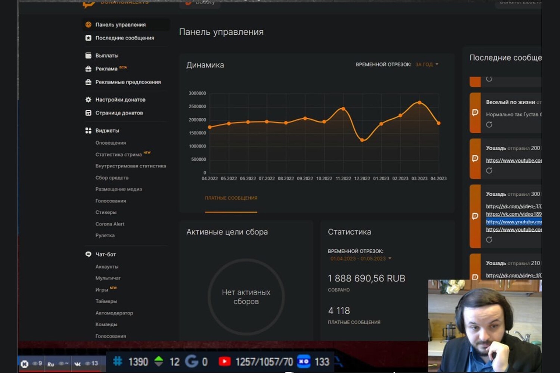Open Страница донатов in sidebar
This screenshot has height=373, width=560.
119,113
